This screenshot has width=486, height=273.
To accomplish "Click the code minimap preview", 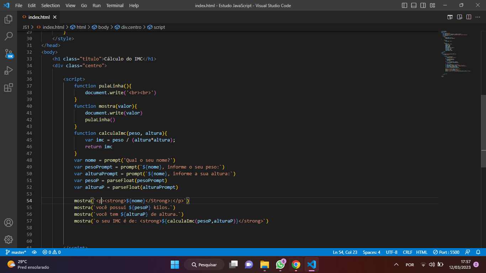I will 455,53.
